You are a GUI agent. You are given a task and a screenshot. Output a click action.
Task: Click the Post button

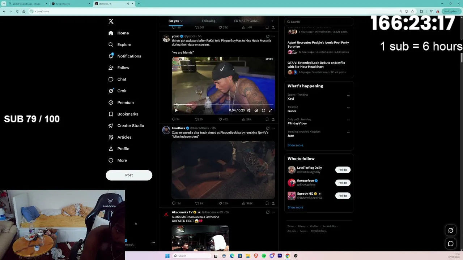tap(129, 175)
